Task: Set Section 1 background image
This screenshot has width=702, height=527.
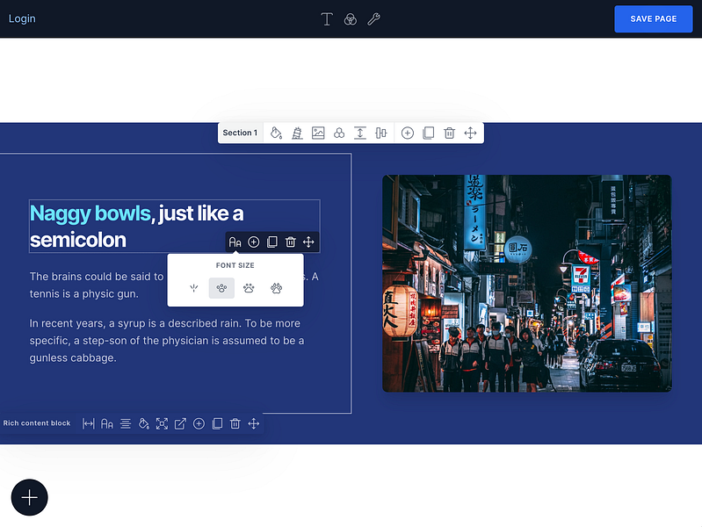Action: [x=318, y=133]
